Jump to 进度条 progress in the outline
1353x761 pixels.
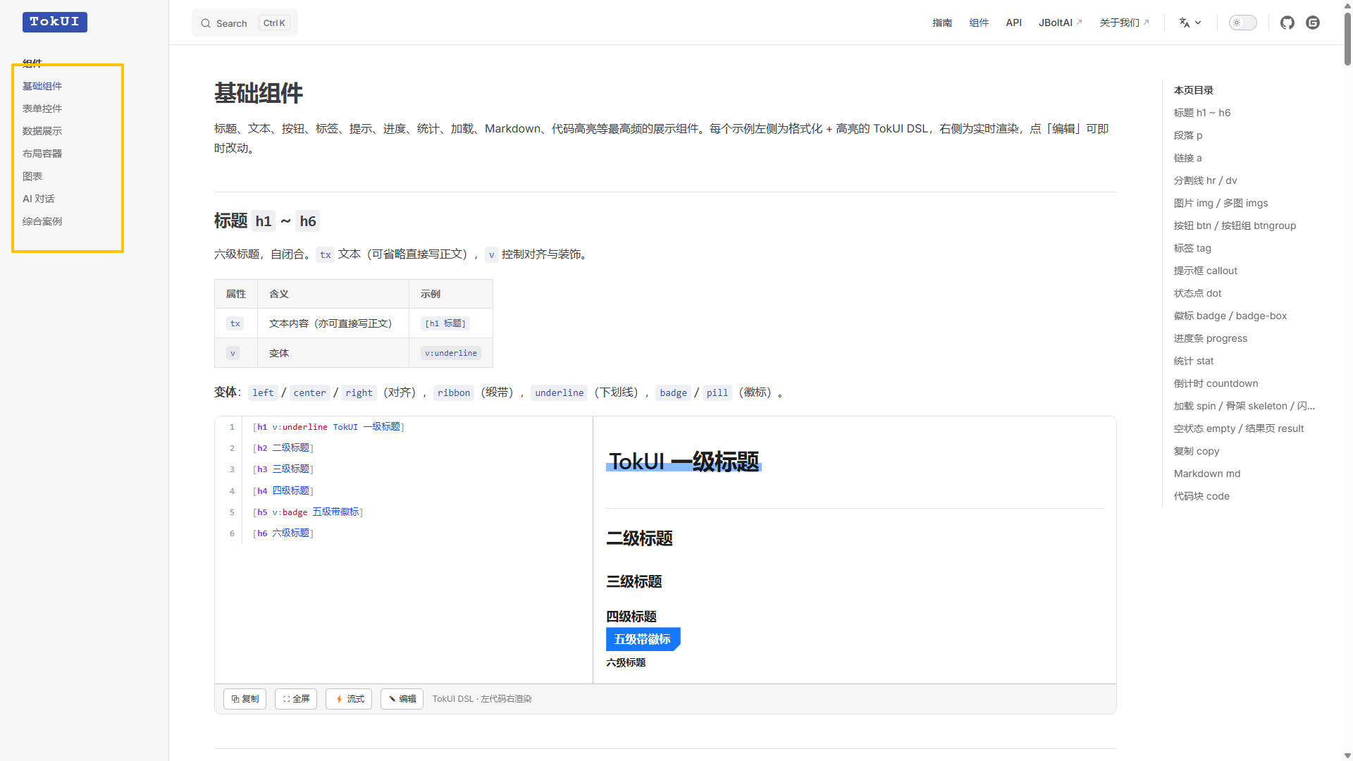click(x=1211, y=338)
